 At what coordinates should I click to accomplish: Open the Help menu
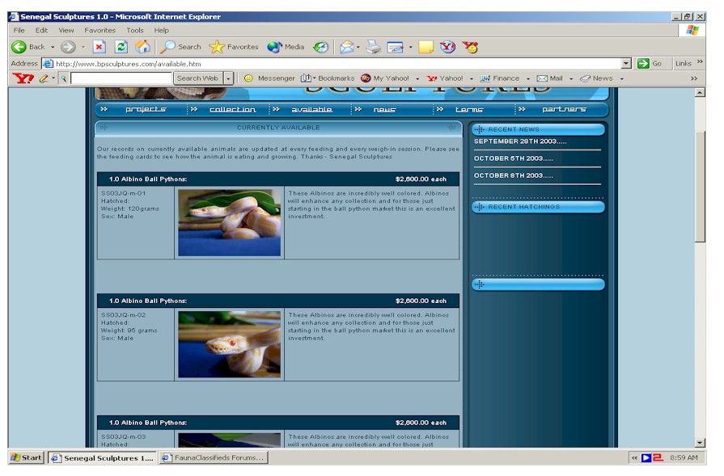pyautogui.click(x=162, y=31)
